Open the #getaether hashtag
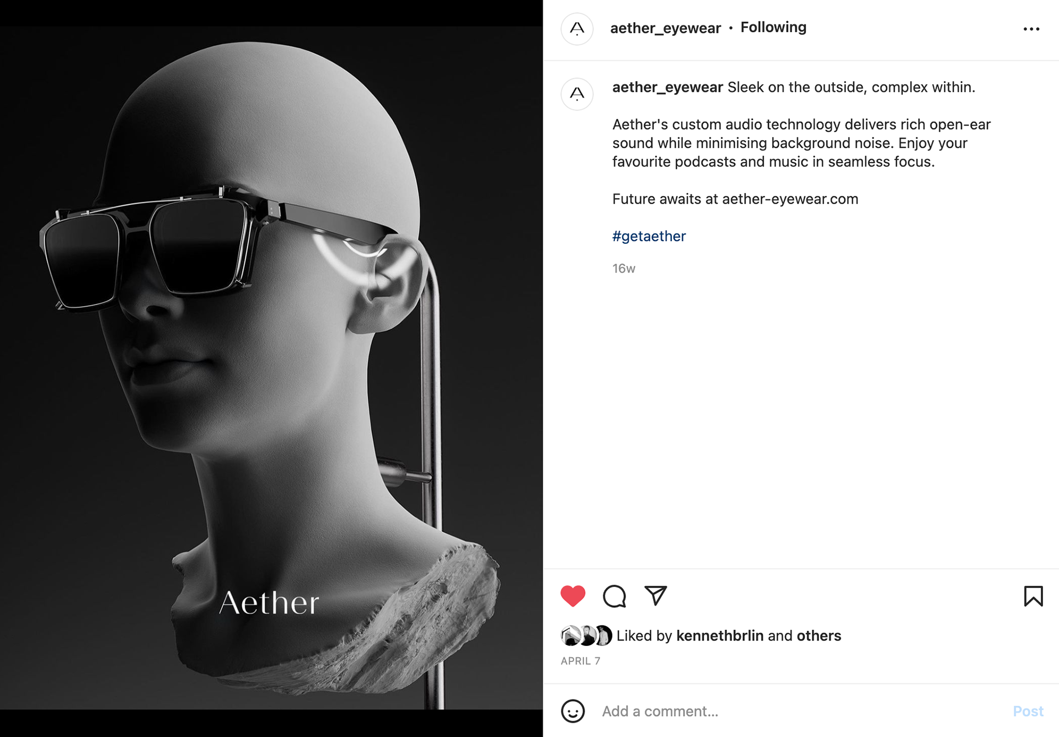The width and height of the screenshot is (1059, 737). click(649, 236)
